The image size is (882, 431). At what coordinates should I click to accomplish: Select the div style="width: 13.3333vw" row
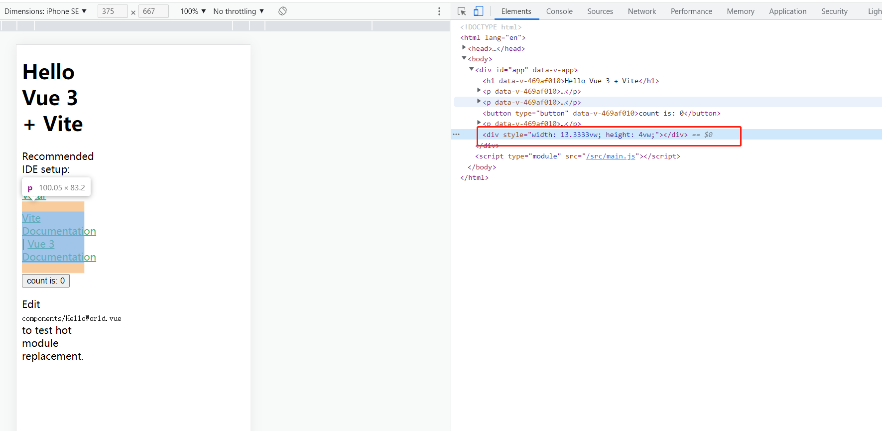point(585,135)
